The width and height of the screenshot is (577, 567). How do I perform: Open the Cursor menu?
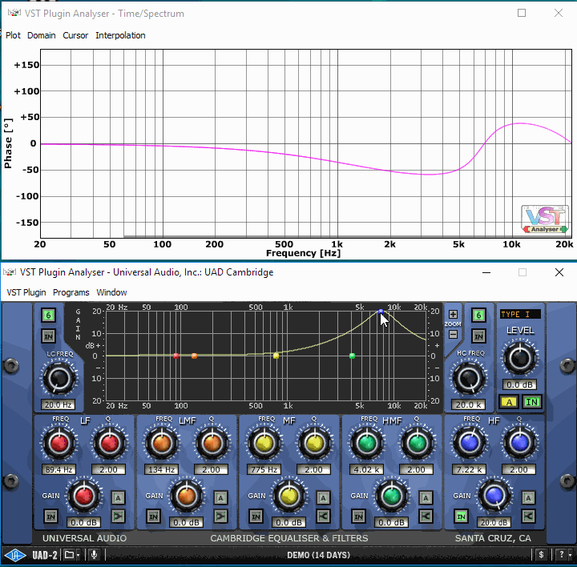click(75, 35)
